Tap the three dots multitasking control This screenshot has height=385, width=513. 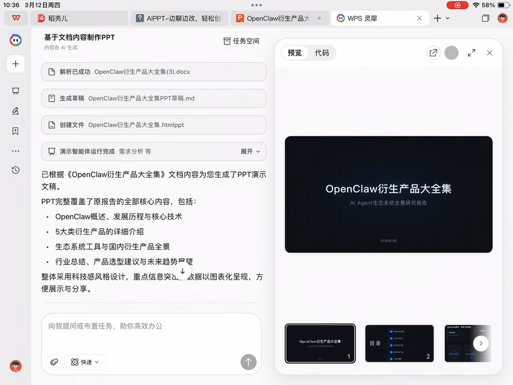pyautogui.click(x=256, y=5)
